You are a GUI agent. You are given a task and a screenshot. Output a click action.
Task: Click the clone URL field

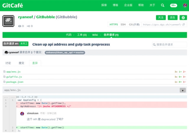click(x=162, y=25)
